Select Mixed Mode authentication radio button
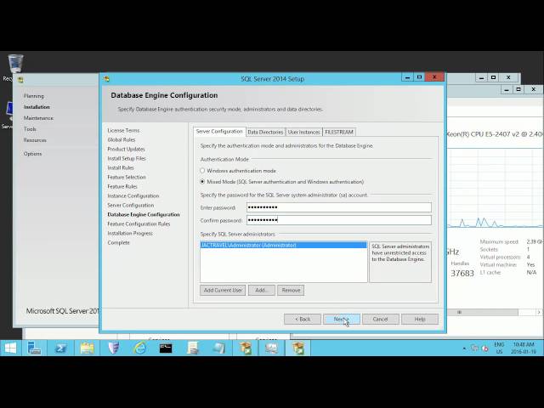This screenshot has height=408, width=544. (202, 181)
